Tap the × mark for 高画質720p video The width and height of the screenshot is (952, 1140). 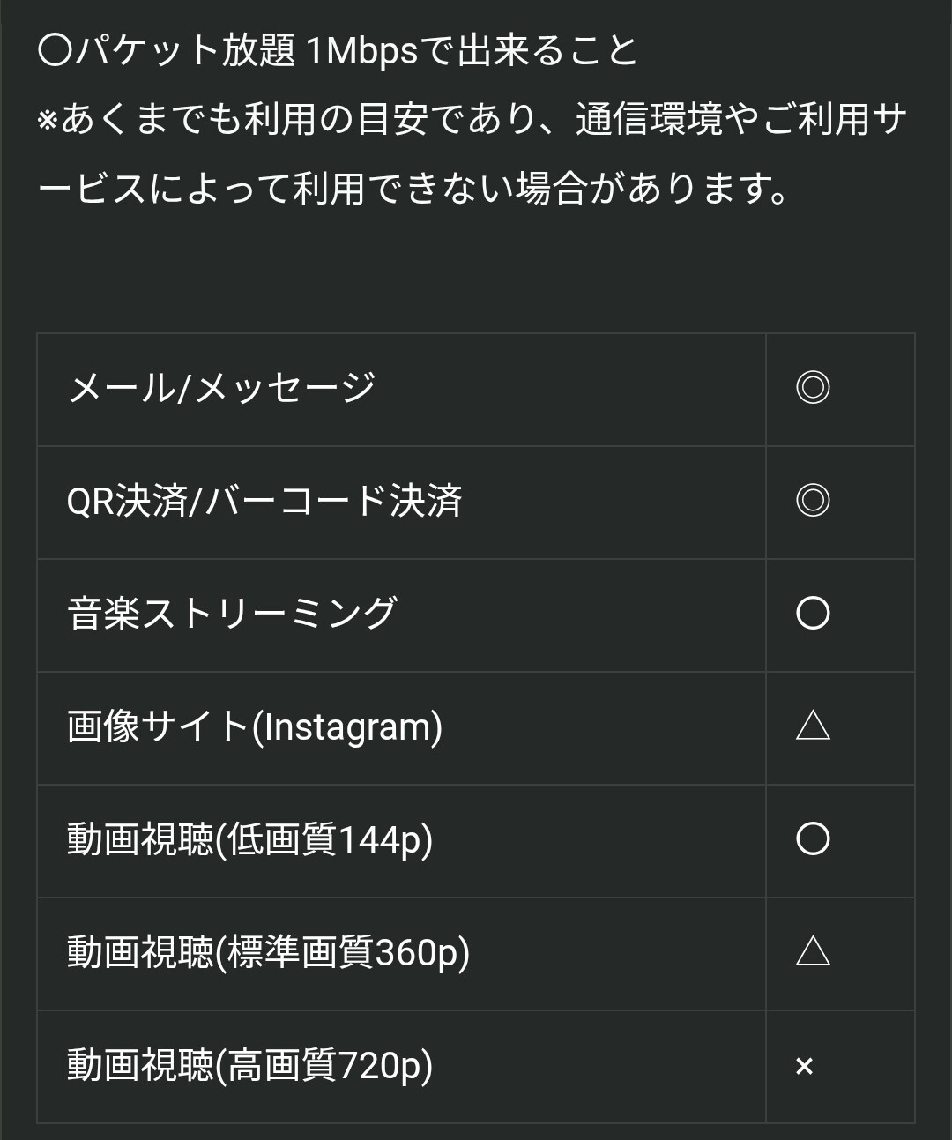[x=804, y=1067]
